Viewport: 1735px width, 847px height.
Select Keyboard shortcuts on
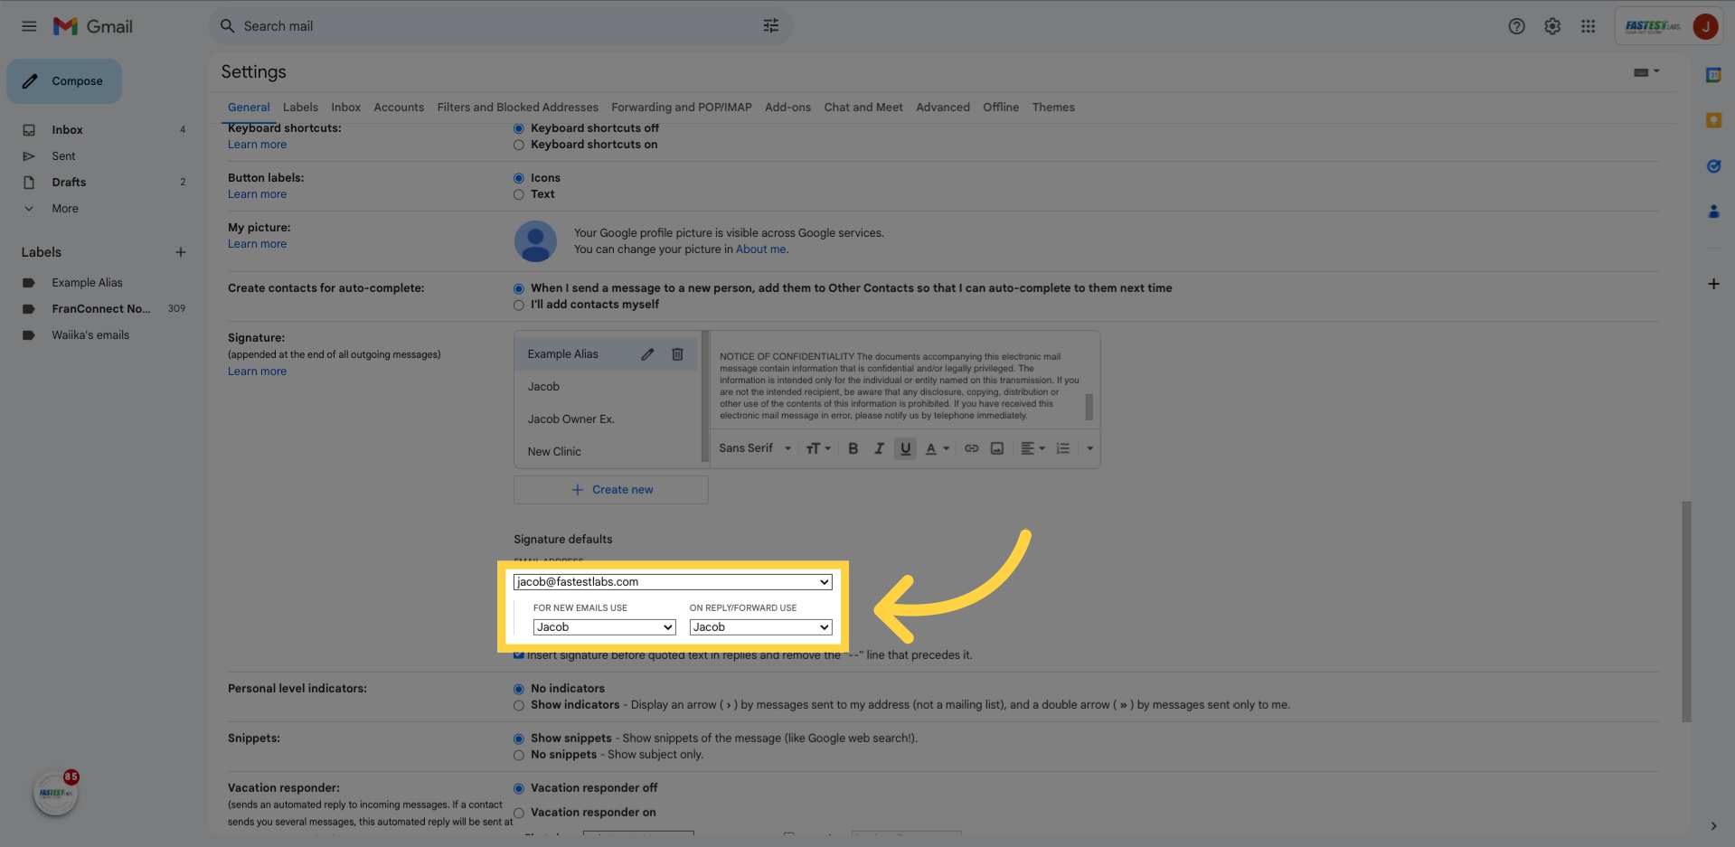click(519, 145)
